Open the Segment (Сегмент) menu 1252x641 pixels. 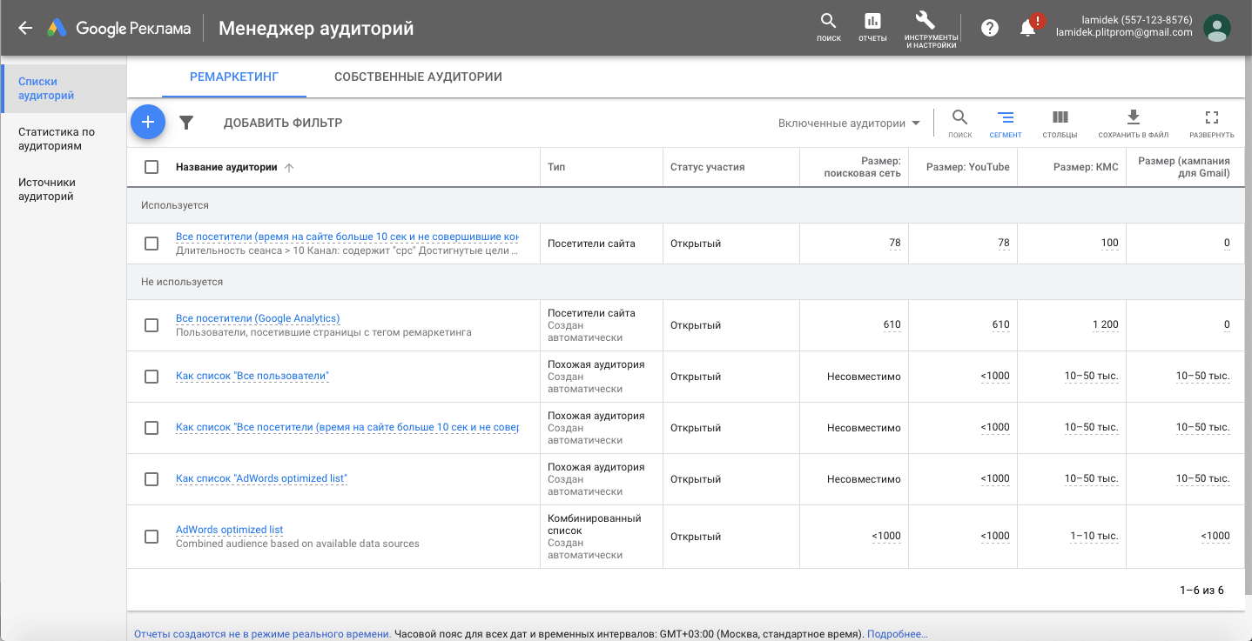click(x=1005, y=123)
